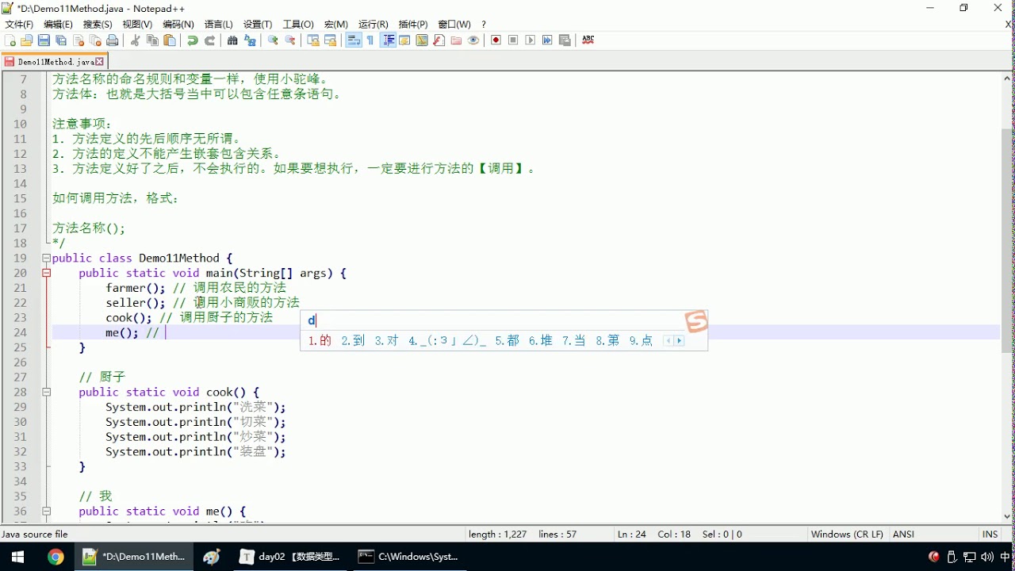Viewport: 1015px width, 571px height.
Task: Toggle show all characters pilcrow icon
Action: point(370,40)
